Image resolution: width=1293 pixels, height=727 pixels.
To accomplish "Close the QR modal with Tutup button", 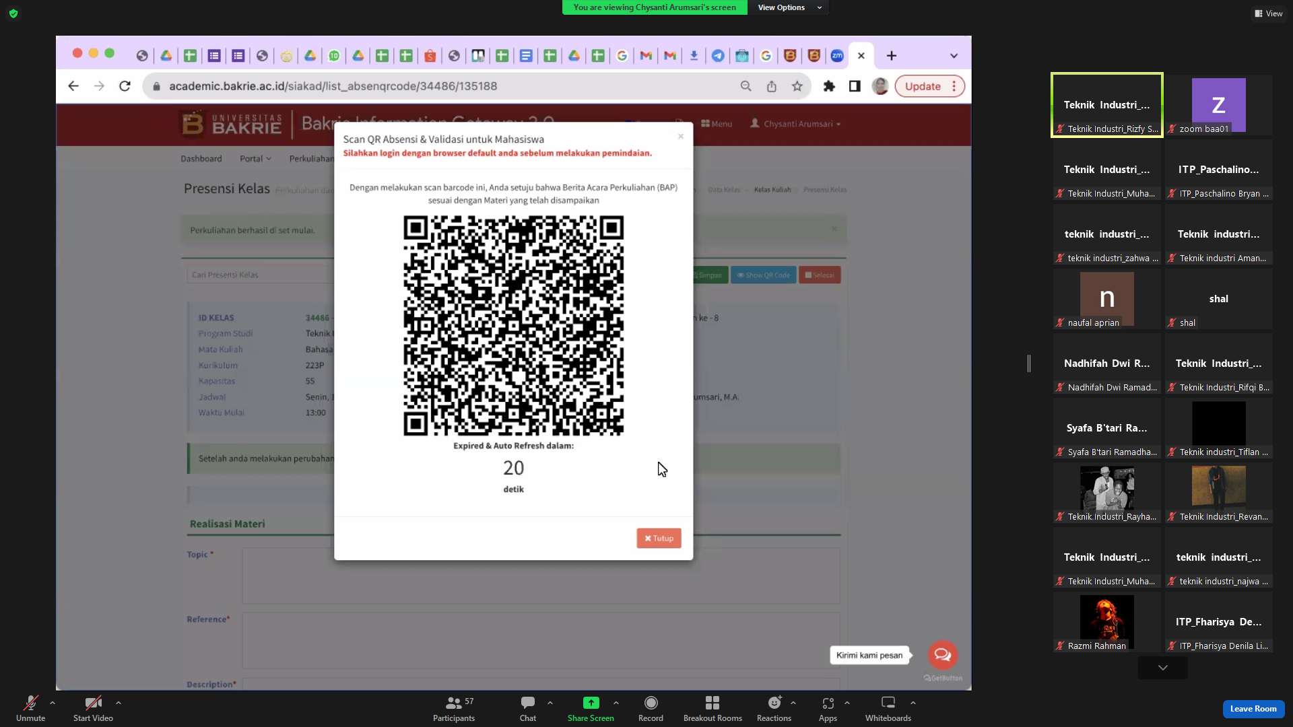I will tap(659, 538).
